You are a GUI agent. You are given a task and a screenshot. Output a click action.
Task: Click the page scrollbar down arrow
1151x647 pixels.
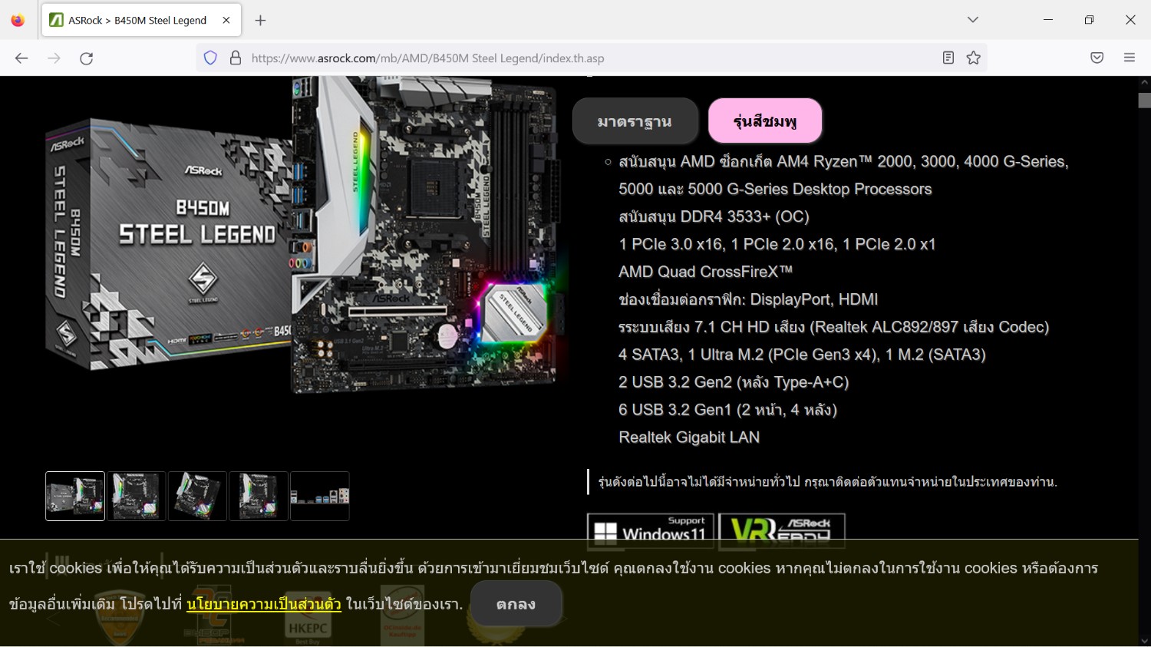1144,641
